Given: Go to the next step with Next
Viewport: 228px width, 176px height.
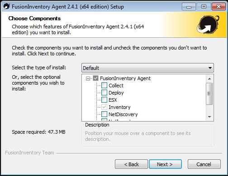Looking at the screenshot, I should [165, 164].
